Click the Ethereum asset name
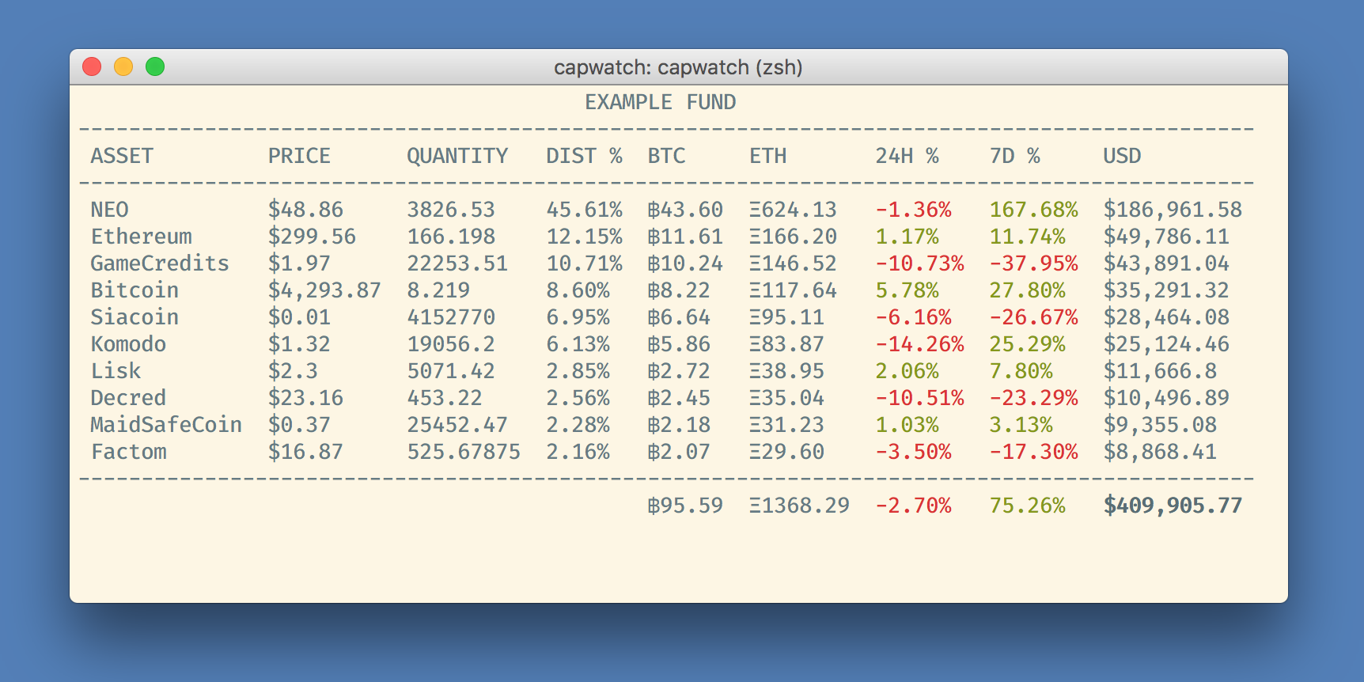Viewport: 1364px width, 682px height. 142,237
